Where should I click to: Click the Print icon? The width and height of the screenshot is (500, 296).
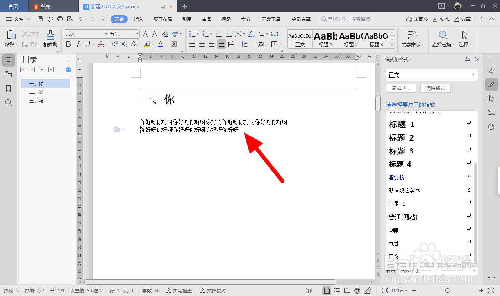pyautogui.click(x=60, y=19)
